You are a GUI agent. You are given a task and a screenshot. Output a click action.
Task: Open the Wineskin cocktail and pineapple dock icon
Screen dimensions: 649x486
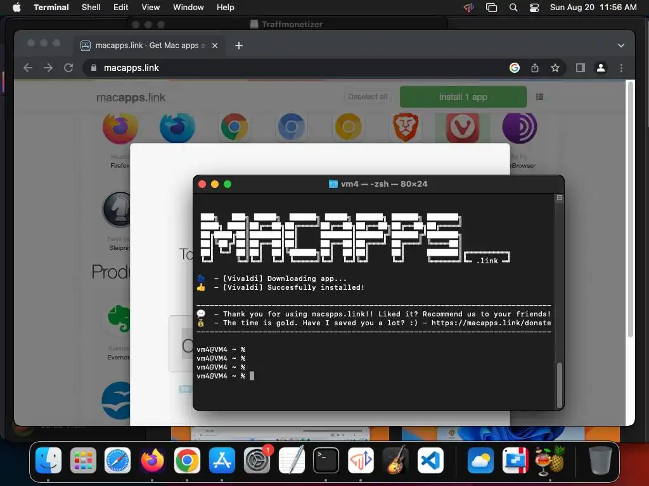(550, 460)
